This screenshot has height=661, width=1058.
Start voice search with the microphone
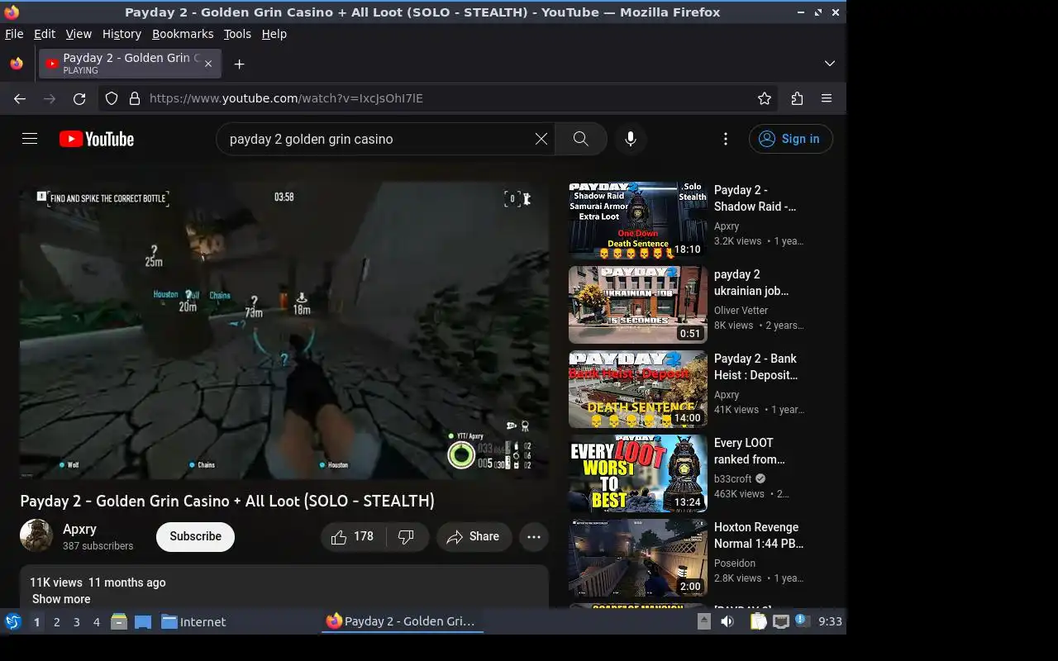point(631,139)
